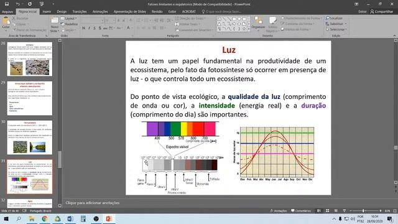Switch to the Revisão tab
398x224 pixels.
(x=157, y=12)
